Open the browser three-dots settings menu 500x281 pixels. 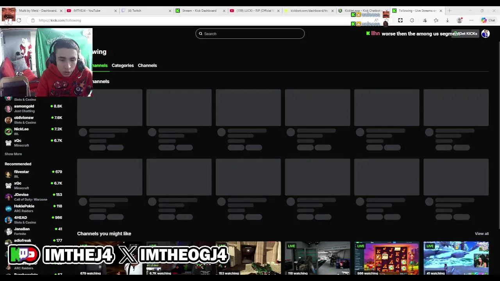(x=471, y=20)
